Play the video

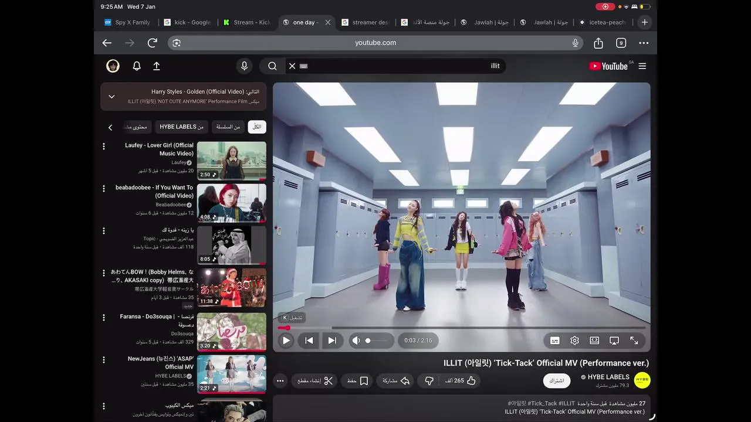click(x=286, y=341)
